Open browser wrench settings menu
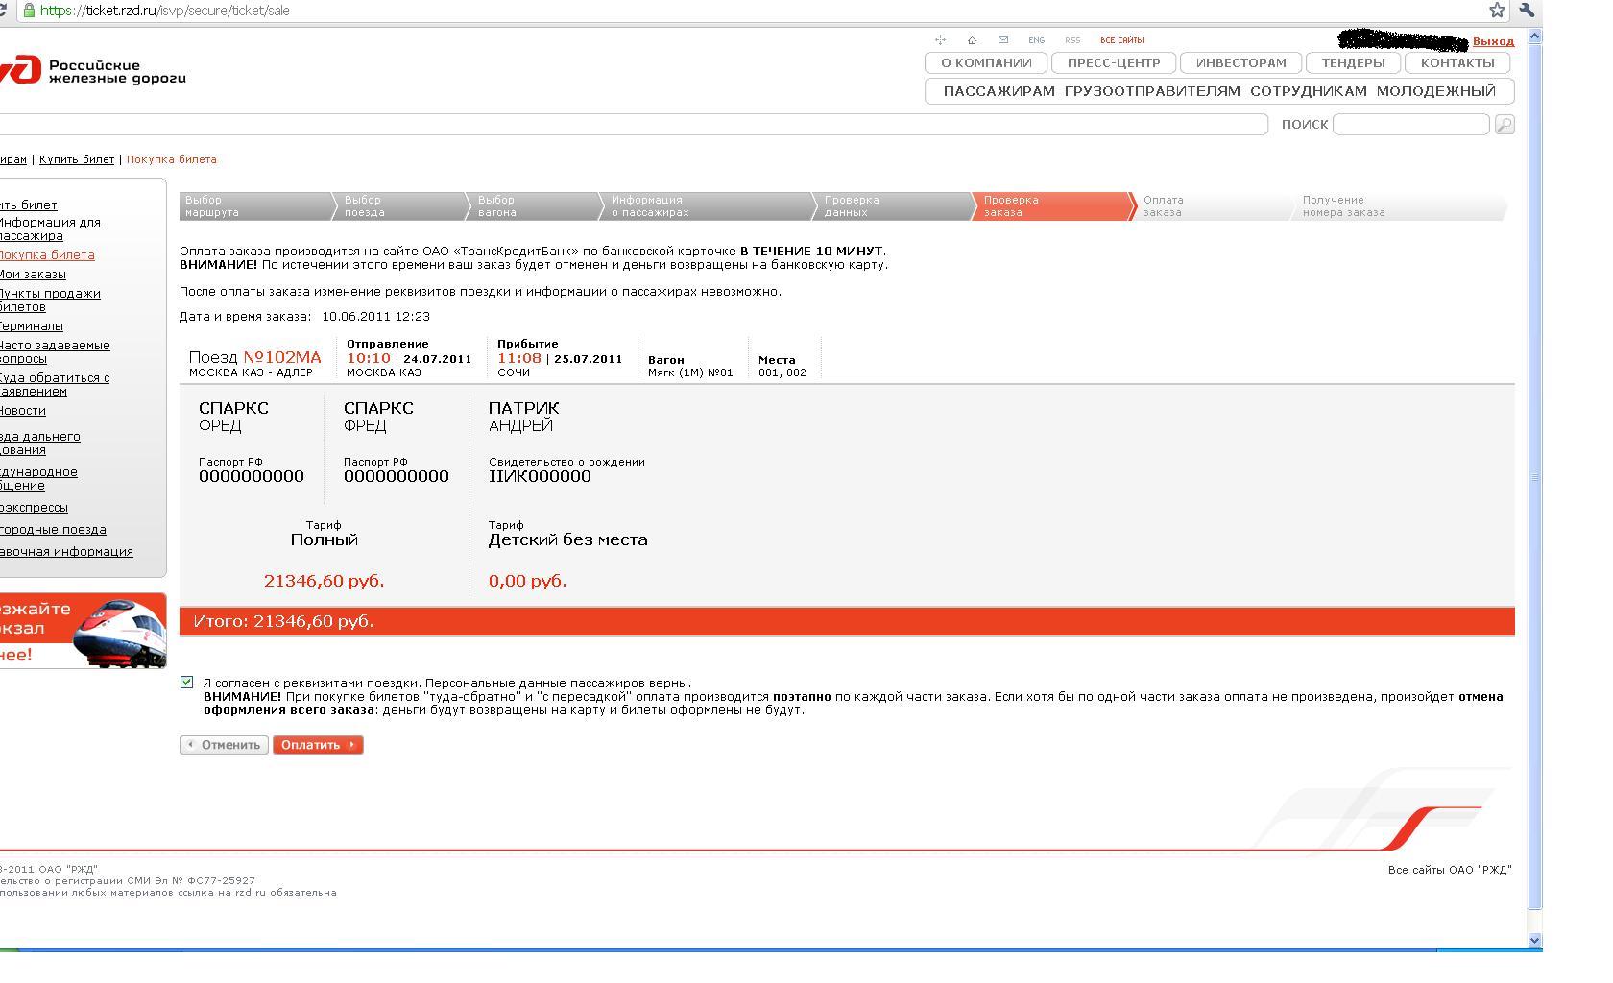Screen dimensions: 1613x983 click(x=1528, y=11)
